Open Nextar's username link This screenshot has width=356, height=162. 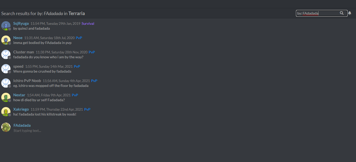point(19,95)
